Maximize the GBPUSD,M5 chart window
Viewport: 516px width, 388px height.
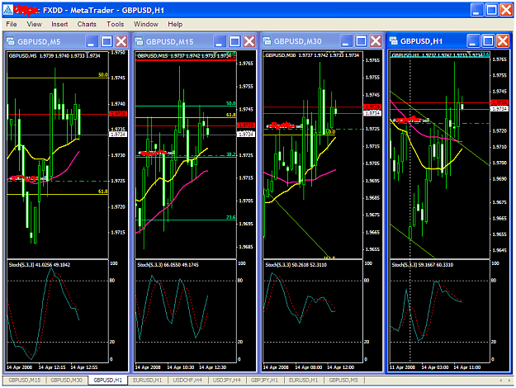pyautogui.click(x=107, y=41)
